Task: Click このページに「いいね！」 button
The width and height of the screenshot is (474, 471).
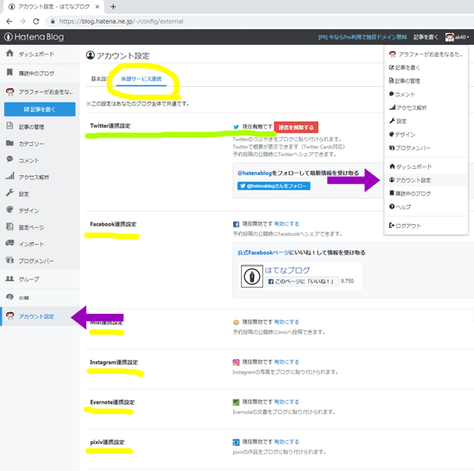Action: pos(302,282)
